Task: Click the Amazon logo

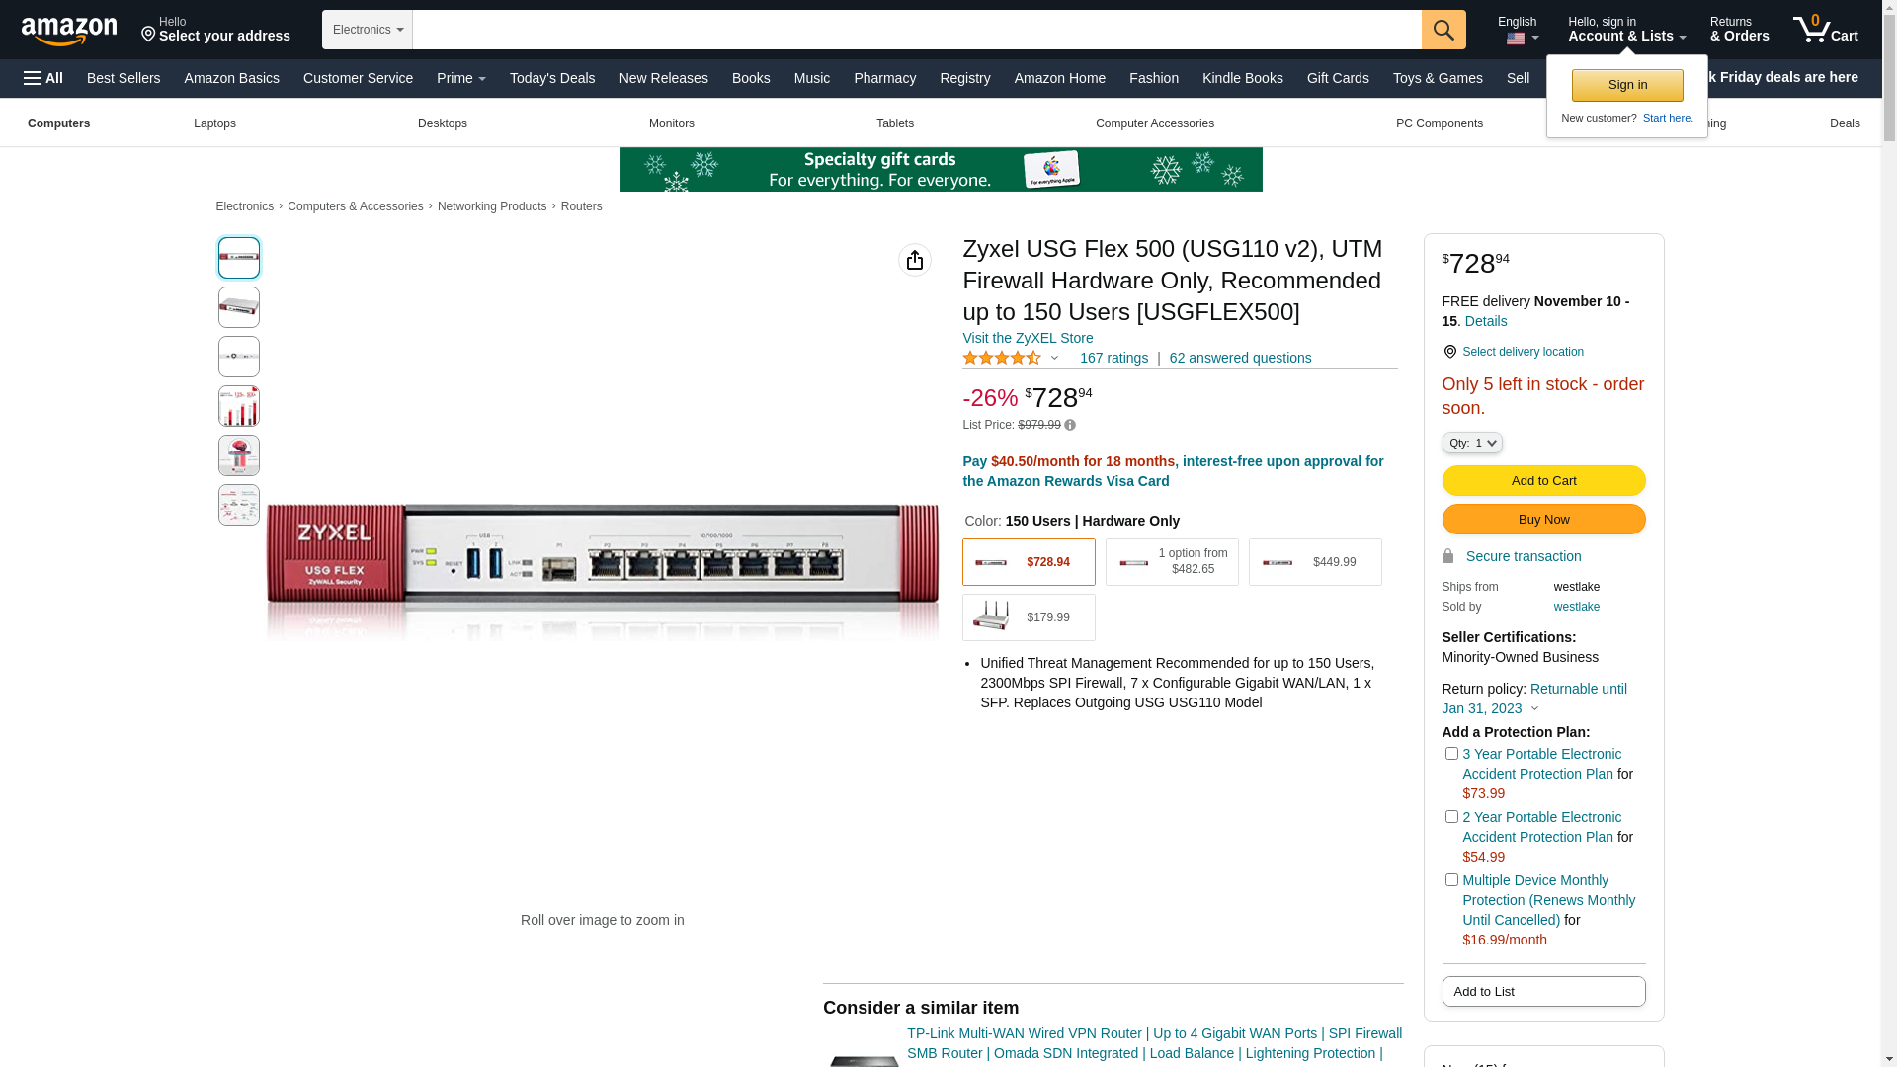Action: pos(69,32)
